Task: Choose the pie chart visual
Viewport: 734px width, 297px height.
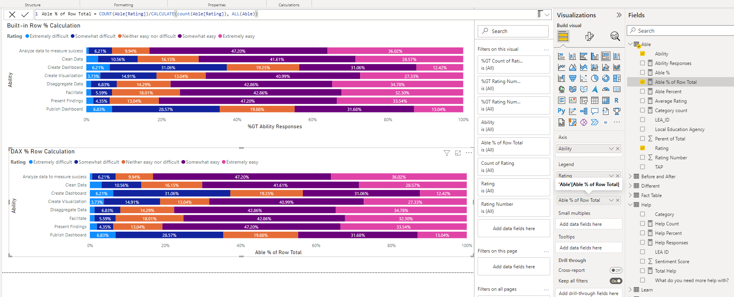Action: (x=595, y=78)
